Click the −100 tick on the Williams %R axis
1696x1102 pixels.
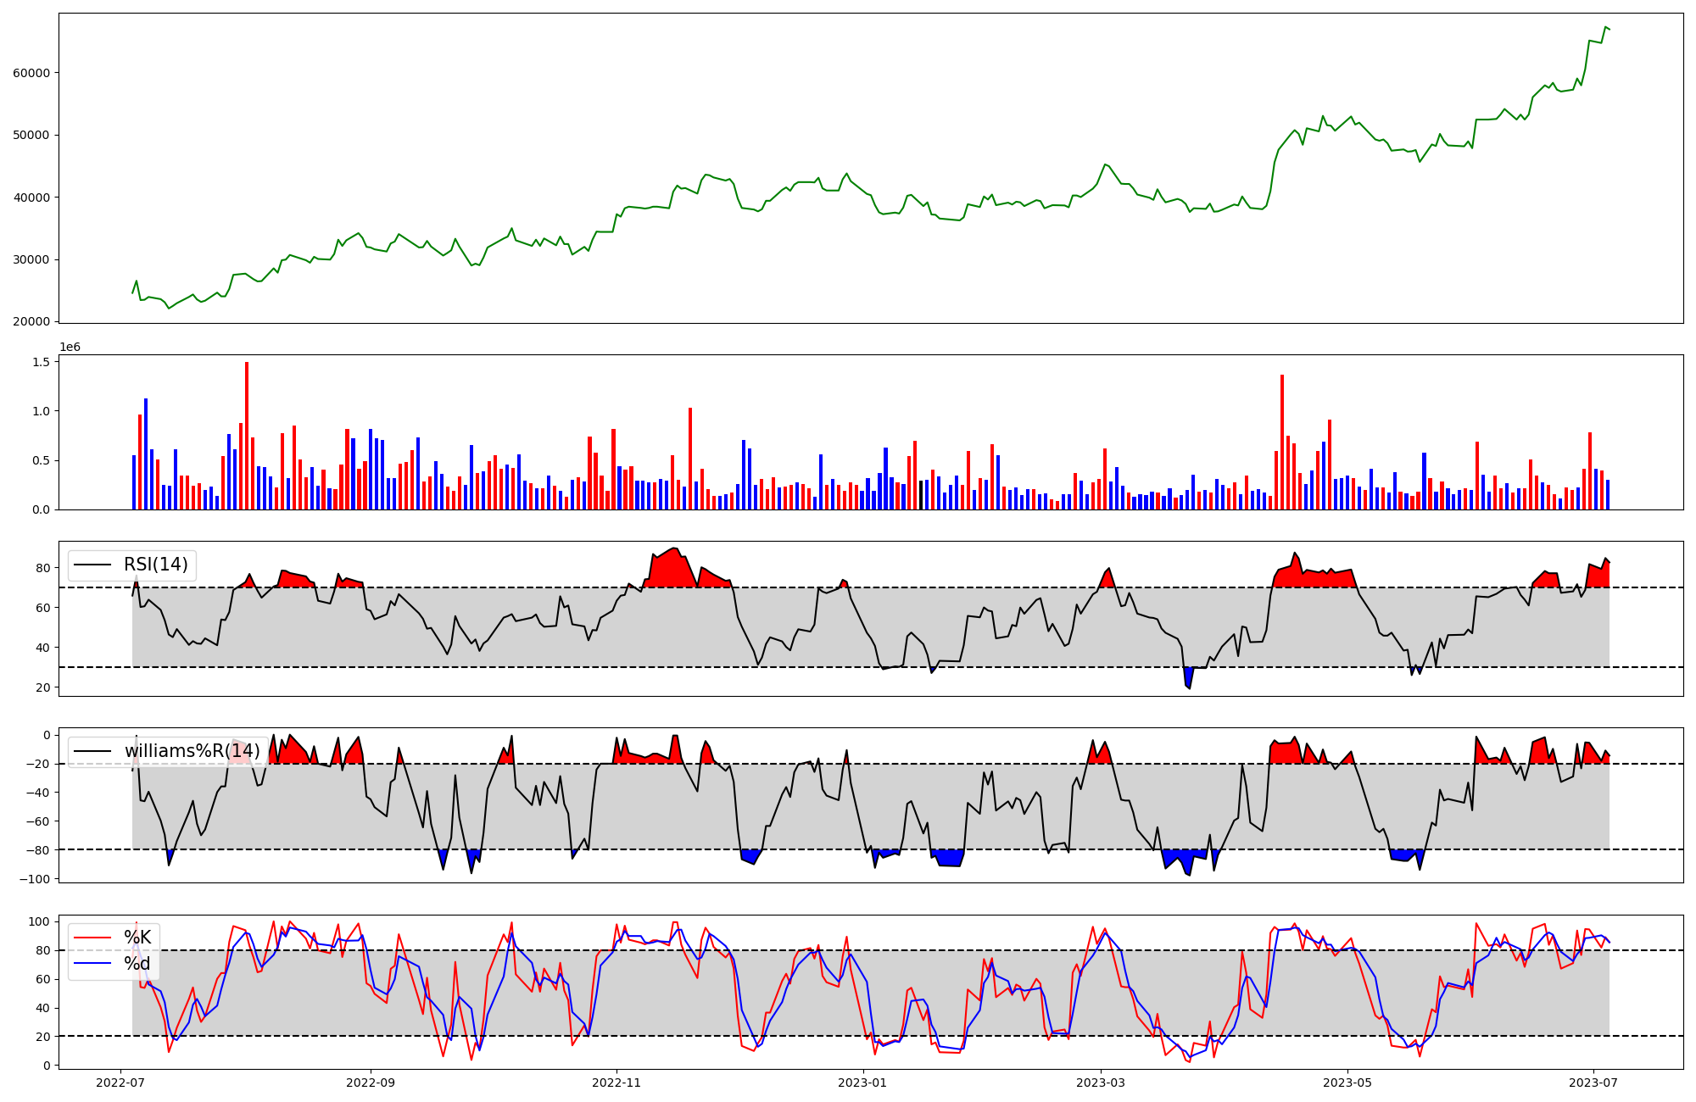coord(35,879)
